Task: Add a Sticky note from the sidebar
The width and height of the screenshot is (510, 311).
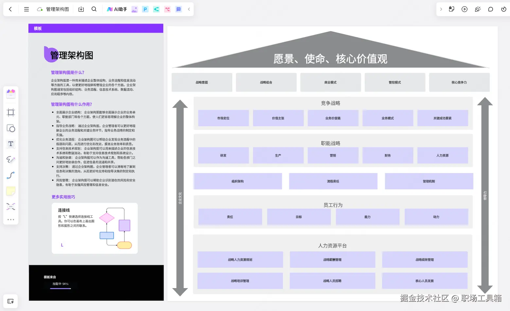Action: [11, 191]
